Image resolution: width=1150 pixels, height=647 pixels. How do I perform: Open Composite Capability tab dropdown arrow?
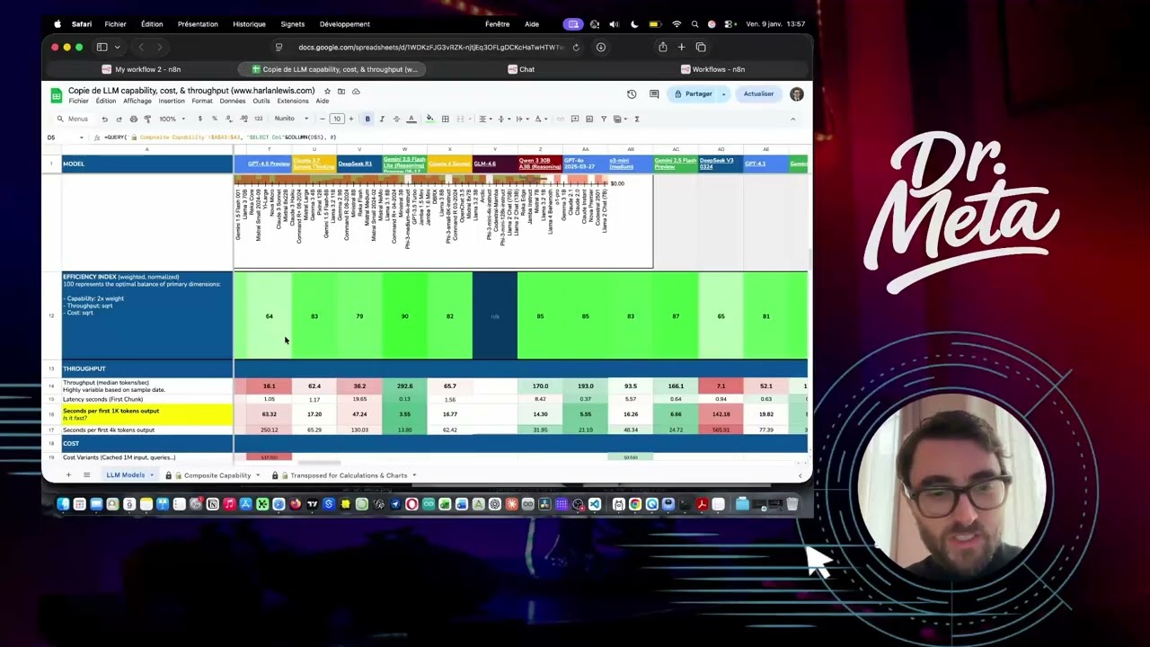pos(258,475)
